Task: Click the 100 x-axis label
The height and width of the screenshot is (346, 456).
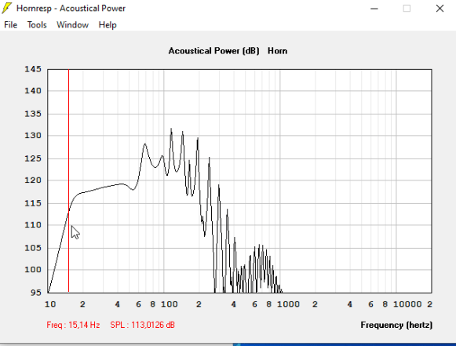Action: point(170,304)
